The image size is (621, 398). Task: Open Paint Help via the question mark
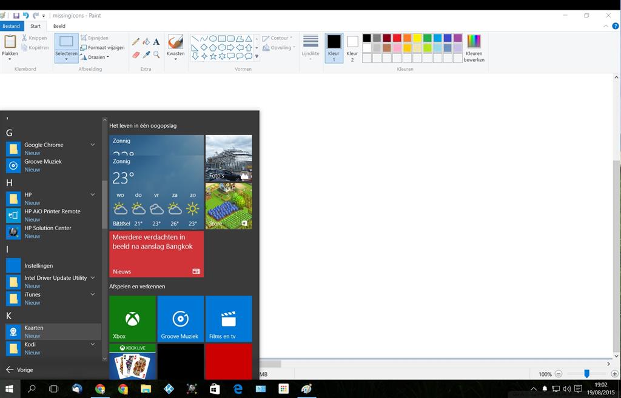coord(615,26)
